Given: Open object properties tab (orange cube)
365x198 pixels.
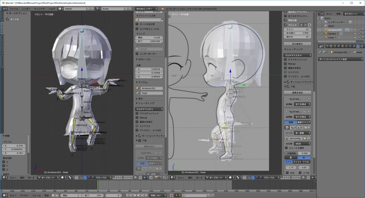Looking at the screenshot, I should pos(343,46).
